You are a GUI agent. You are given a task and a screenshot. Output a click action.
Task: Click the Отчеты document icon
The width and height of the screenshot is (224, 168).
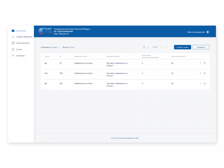point(13,49)
